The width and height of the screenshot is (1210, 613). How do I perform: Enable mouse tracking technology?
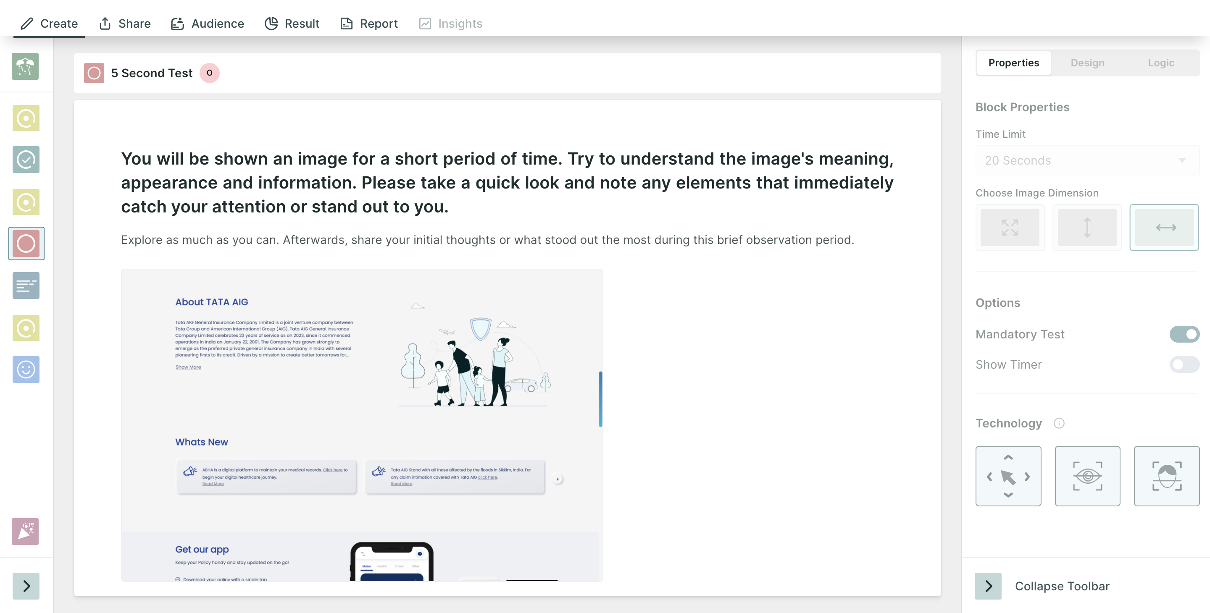coord(1008,476)
